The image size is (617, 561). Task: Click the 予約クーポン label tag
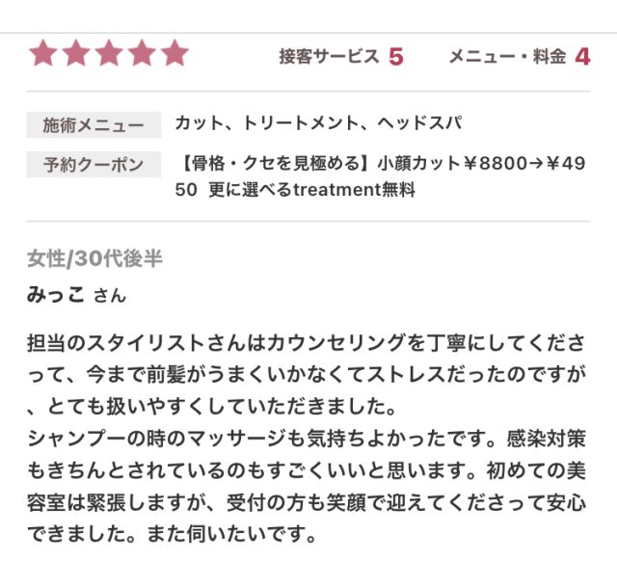point(93,165)
